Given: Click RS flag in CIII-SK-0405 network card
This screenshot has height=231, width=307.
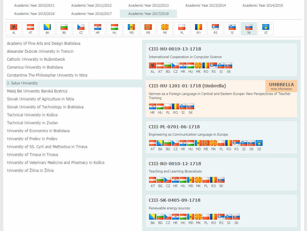Looking at the screenshot, I should (221, 217).
